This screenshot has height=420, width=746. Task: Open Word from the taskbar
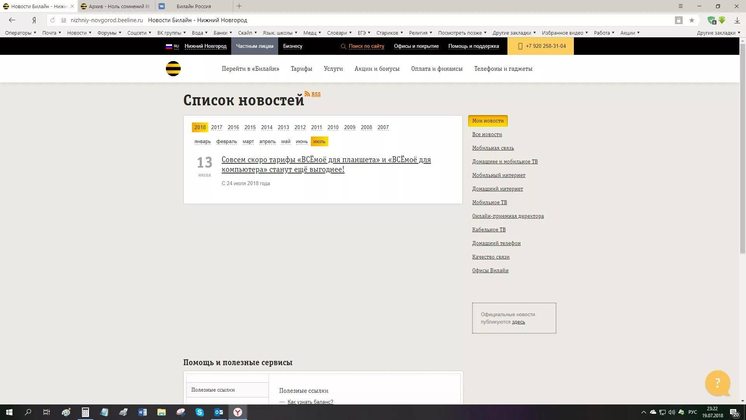(x=142, y=412)
